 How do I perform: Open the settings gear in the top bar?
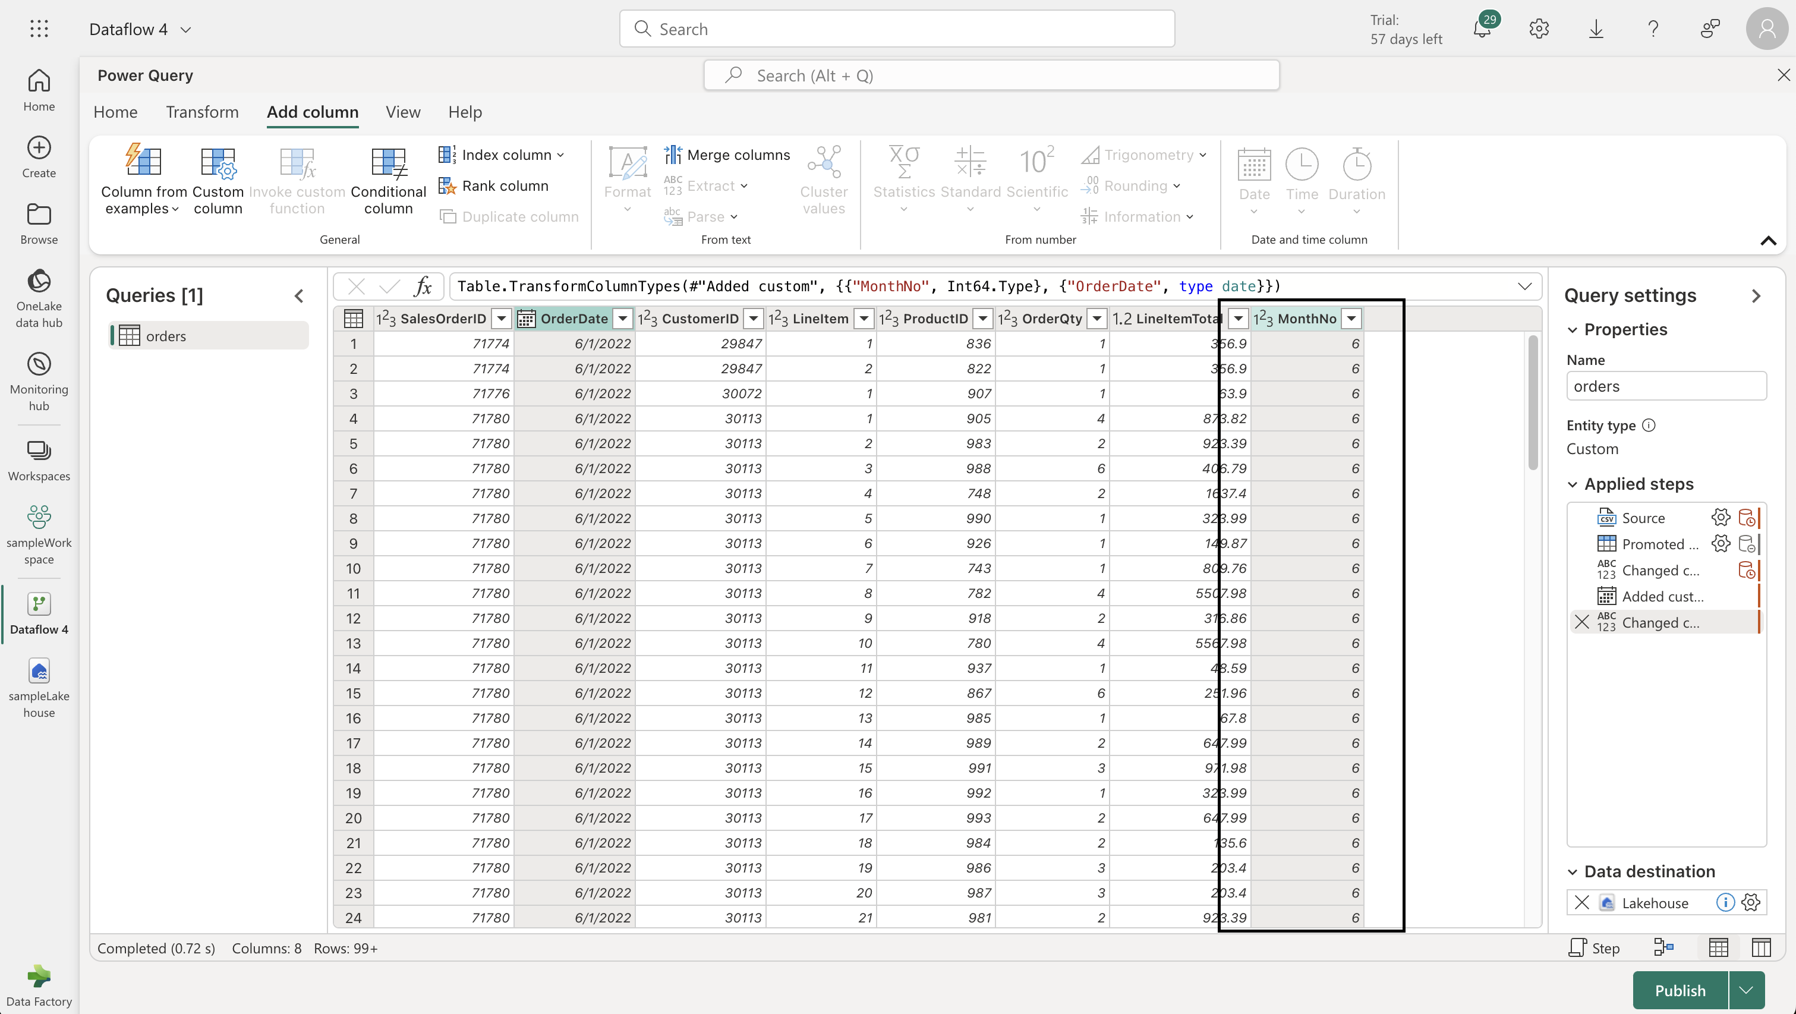pos(1539,29)
